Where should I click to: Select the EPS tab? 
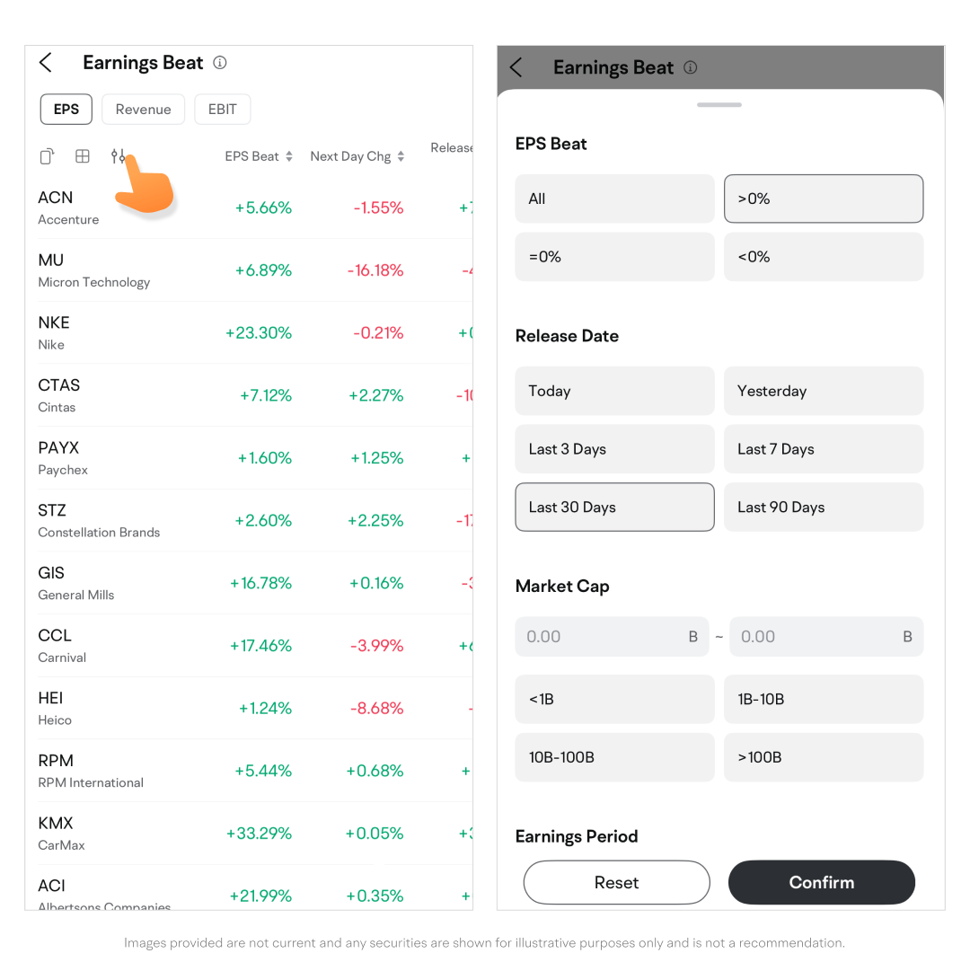pos(66,110)
